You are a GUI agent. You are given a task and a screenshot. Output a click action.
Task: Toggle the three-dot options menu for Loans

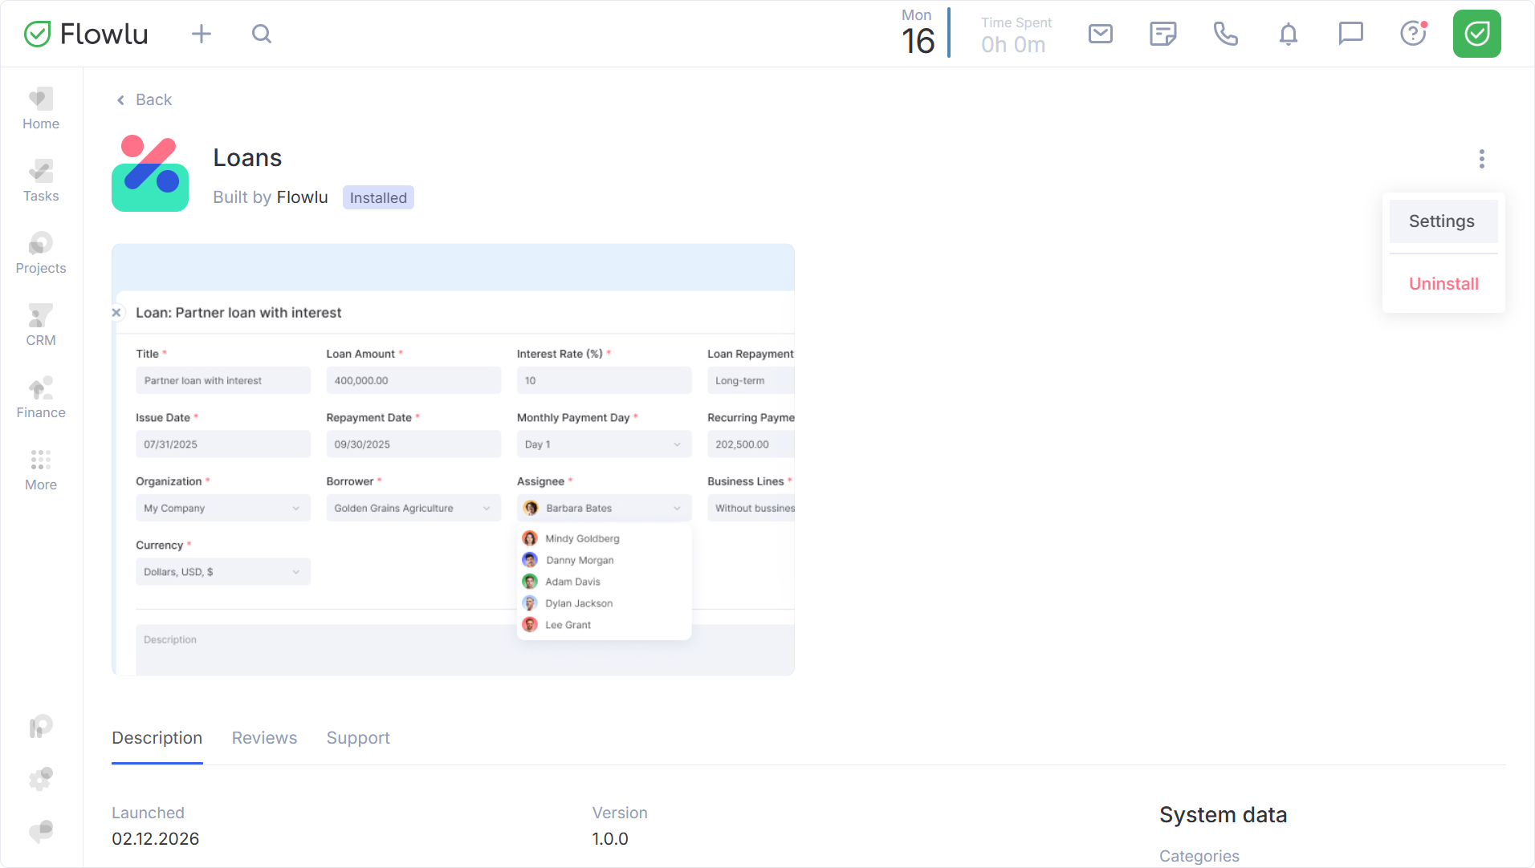pos(1481,159)
